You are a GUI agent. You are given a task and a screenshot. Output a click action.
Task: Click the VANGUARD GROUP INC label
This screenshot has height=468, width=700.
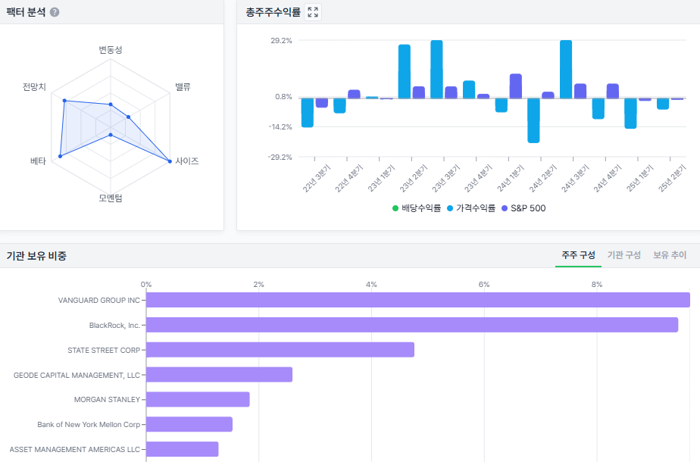coord(99,300)
